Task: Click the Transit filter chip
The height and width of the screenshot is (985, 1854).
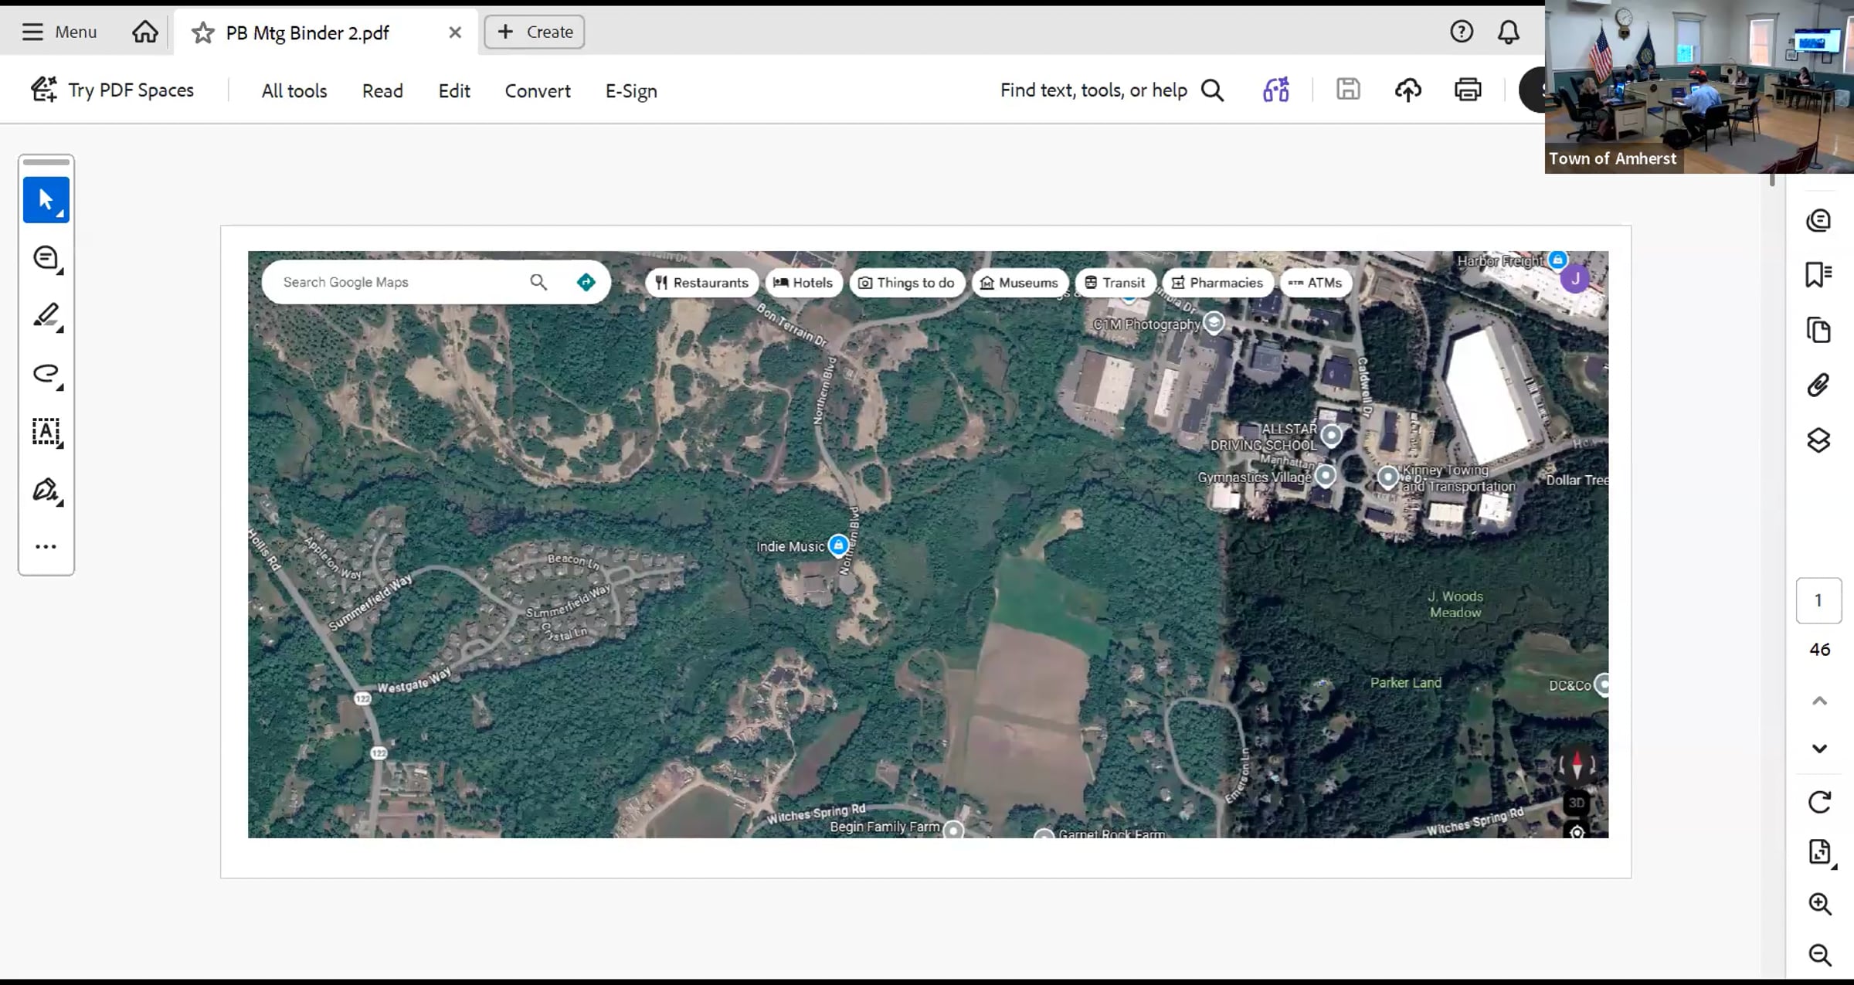Action: (x=1115, y=283)
